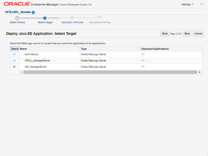Image resolution: width=208 pixels, height=156 pixels.
Task: Go to Select Target step label
Action: [x=45, y=22]
